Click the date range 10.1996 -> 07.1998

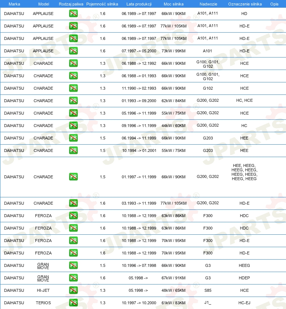pos(139,265)
